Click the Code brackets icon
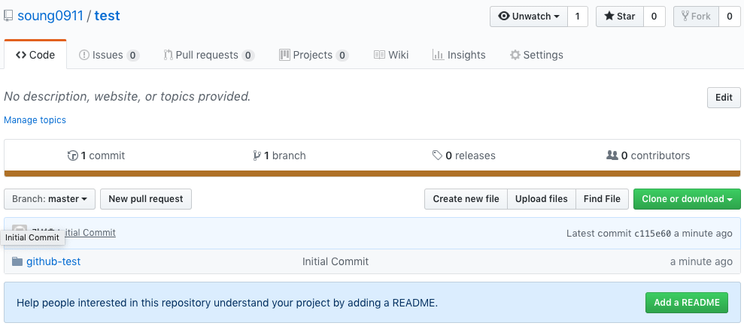The height and width of the screenshot is (326, 744). point(21,55)
